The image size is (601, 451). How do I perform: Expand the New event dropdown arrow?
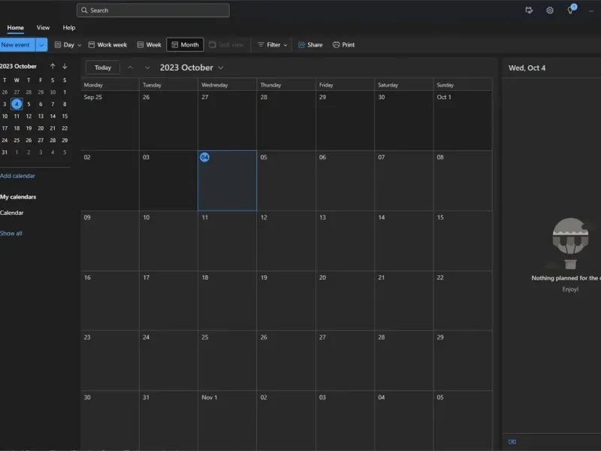(41, 45)
